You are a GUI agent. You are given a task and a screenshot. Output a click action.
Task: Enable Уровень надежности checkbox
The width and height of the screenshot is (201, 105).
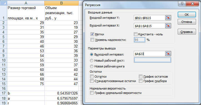coord(92,40)
